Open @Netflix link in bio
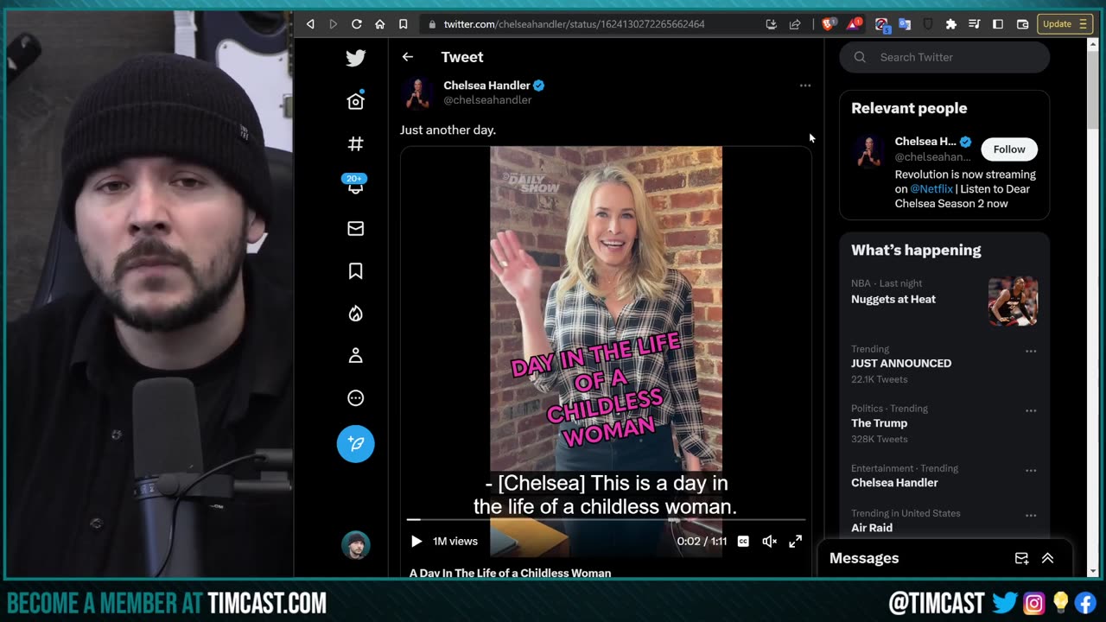This screenshot has width=1106, height=622. [931, 189]
